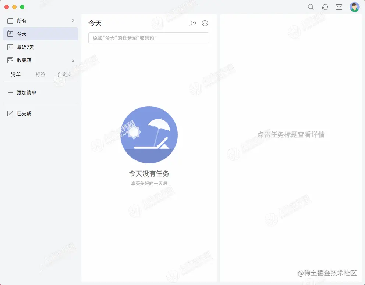The height and width of the screenshot is (285, 365).
Task: Click the 享受美好的一天吧 text
Action: coord(149,184)
